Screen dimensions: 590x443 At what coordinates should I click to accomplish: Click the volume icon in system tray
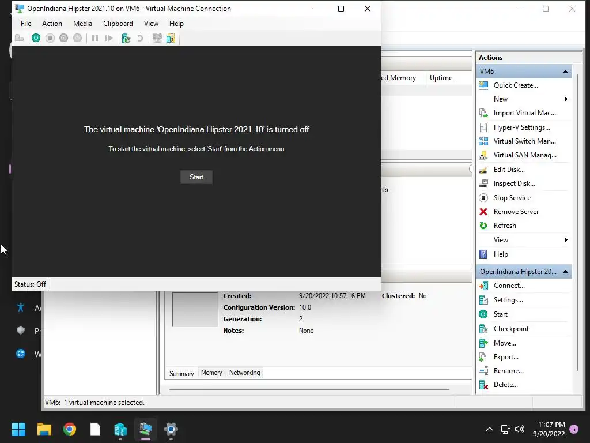click(519, 429)
